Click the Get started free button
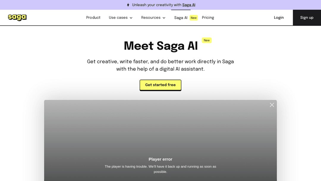The width and height of the screenshot is (321, 181). click(x=160, y=85)
